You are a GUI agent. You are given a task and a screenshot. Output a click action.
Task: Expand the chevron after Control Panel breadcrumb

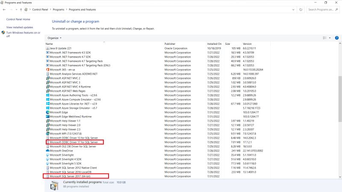click(x=50, y=9)
